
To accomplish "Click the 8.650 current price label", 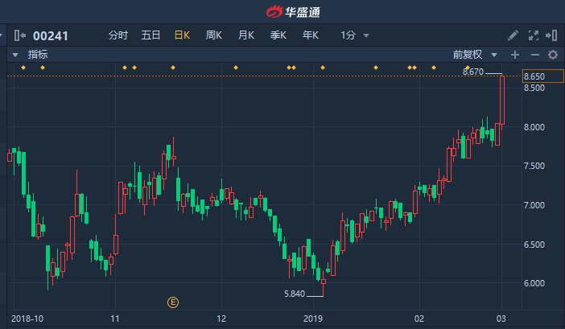I will pyautogui.click(x=542, y=76).
